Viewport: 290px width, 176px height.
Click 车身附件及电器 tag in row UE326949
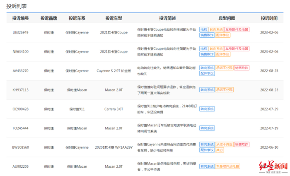click(237, 29)
